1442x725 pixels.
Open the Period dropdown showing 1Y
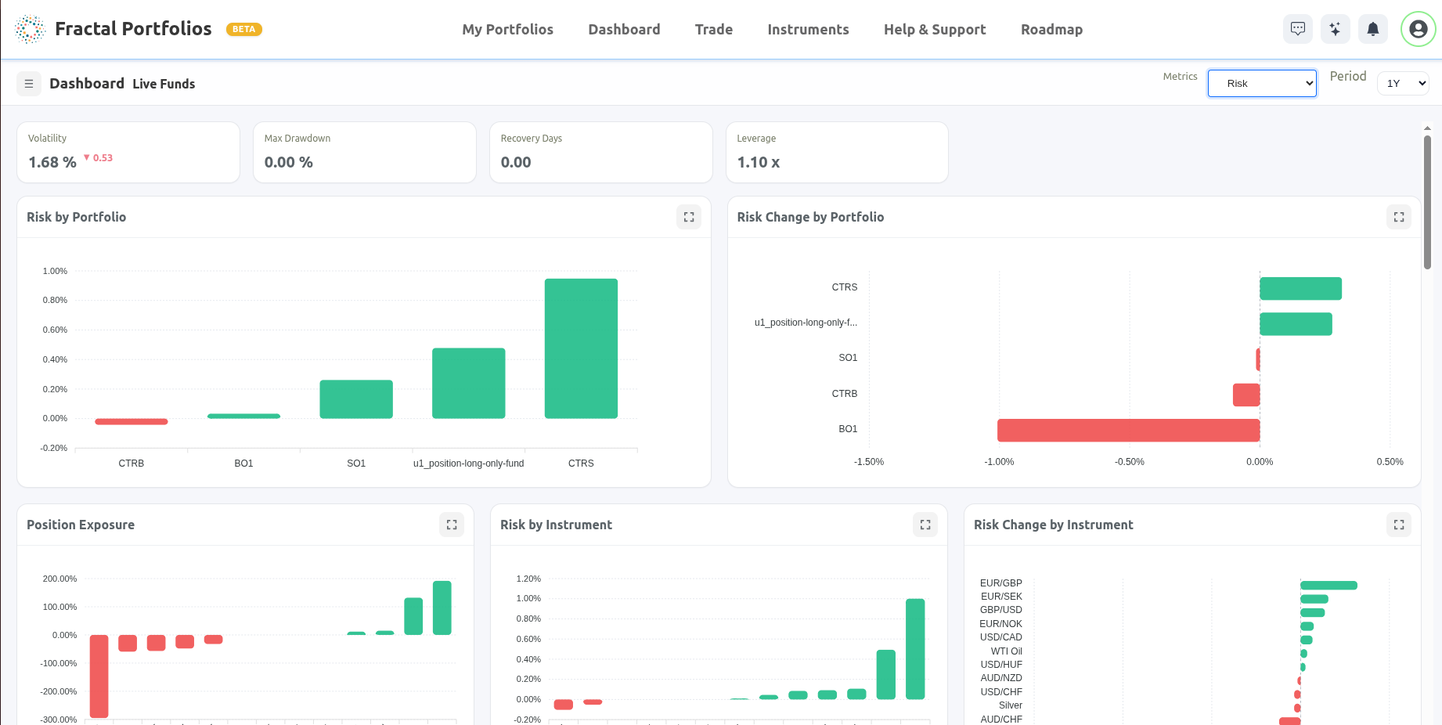[1403, 83]
